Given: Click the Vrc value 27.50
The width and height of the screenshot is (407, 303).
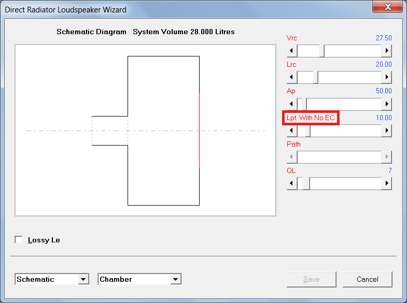Looking at the screenshot, I should (384, 38).
